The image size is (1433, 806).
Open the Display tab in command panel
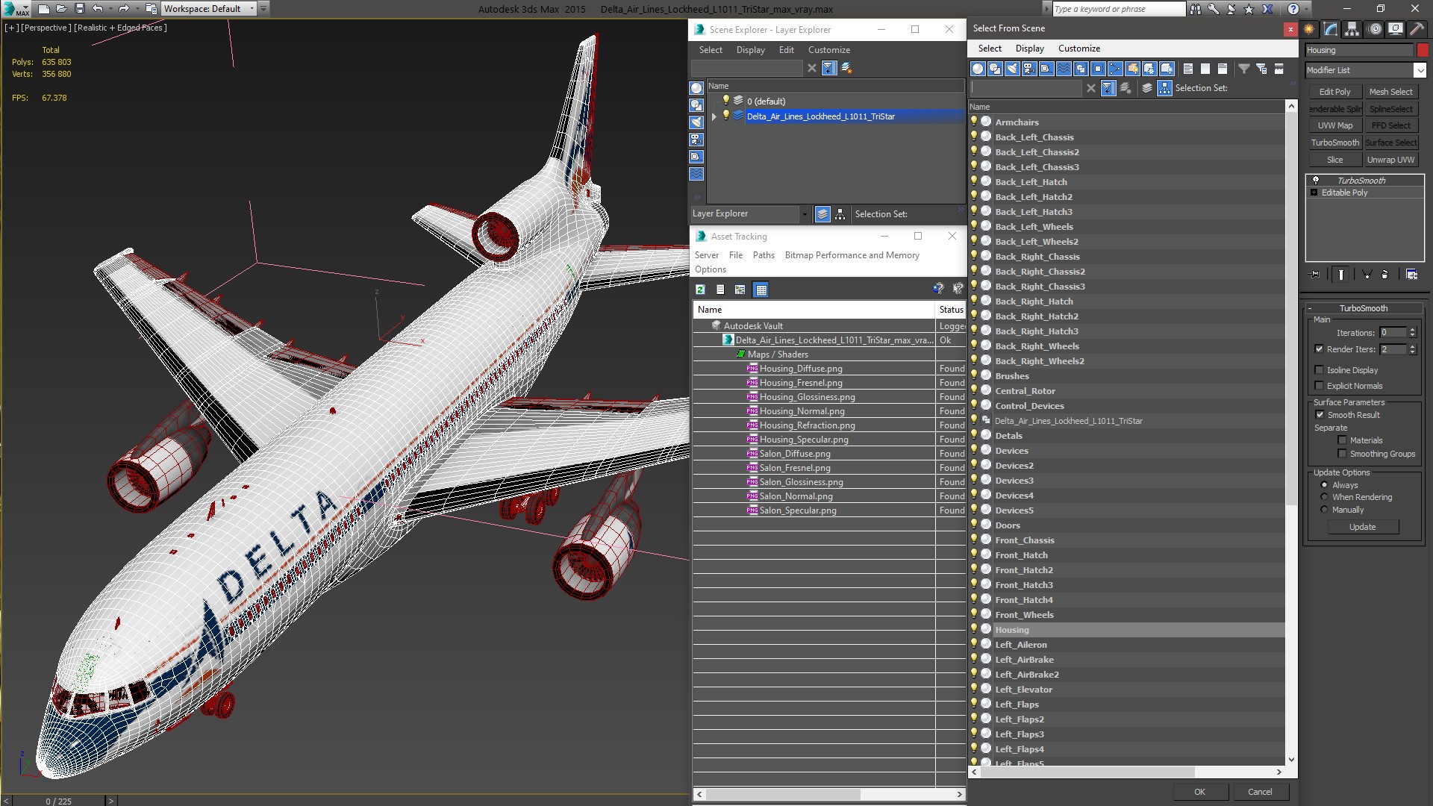click(x=1395, y=29)
